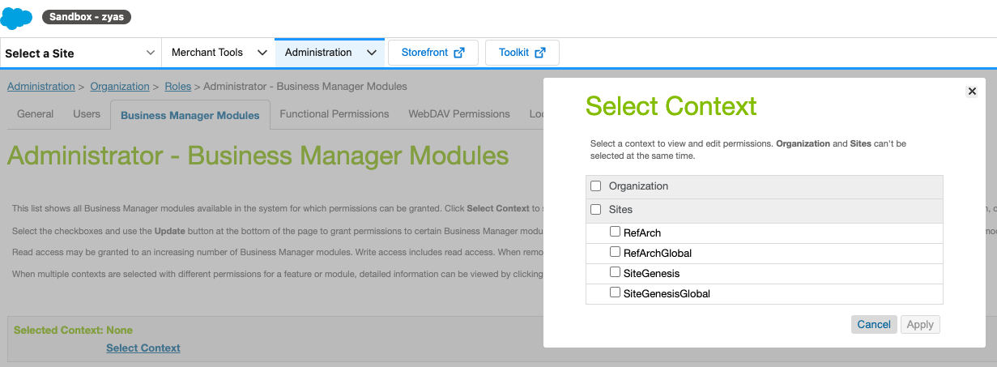This screenshot has height=367, width=997.
Task: Open Storefront external link icon
Action: (x=459, y=53)
